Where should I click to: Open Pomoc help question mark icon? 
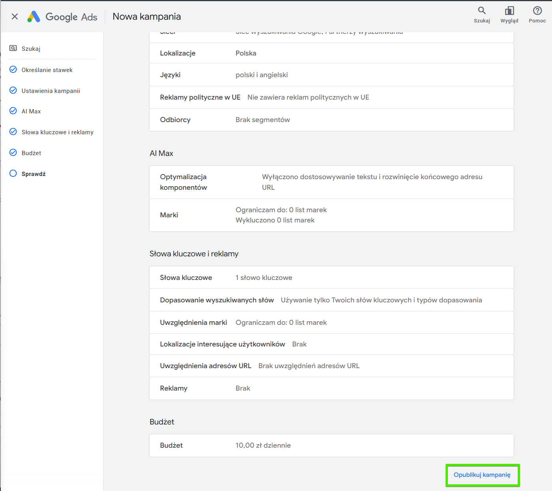tap(537, 11)
